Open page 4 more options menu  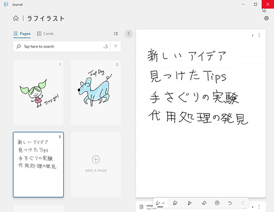259,207
